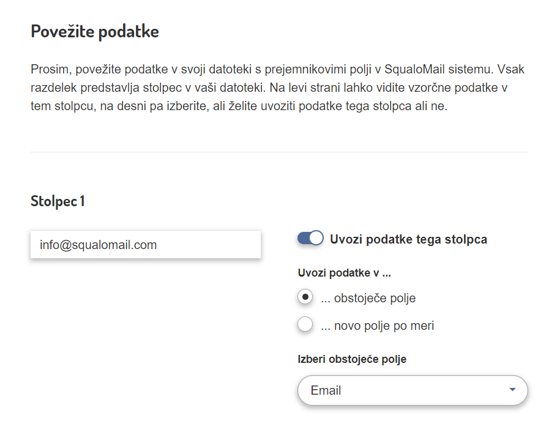The height and width of the screenshot is (421, 549).
Task: Select the '... novo polje po meri' radio button
Action: [305, 325]
